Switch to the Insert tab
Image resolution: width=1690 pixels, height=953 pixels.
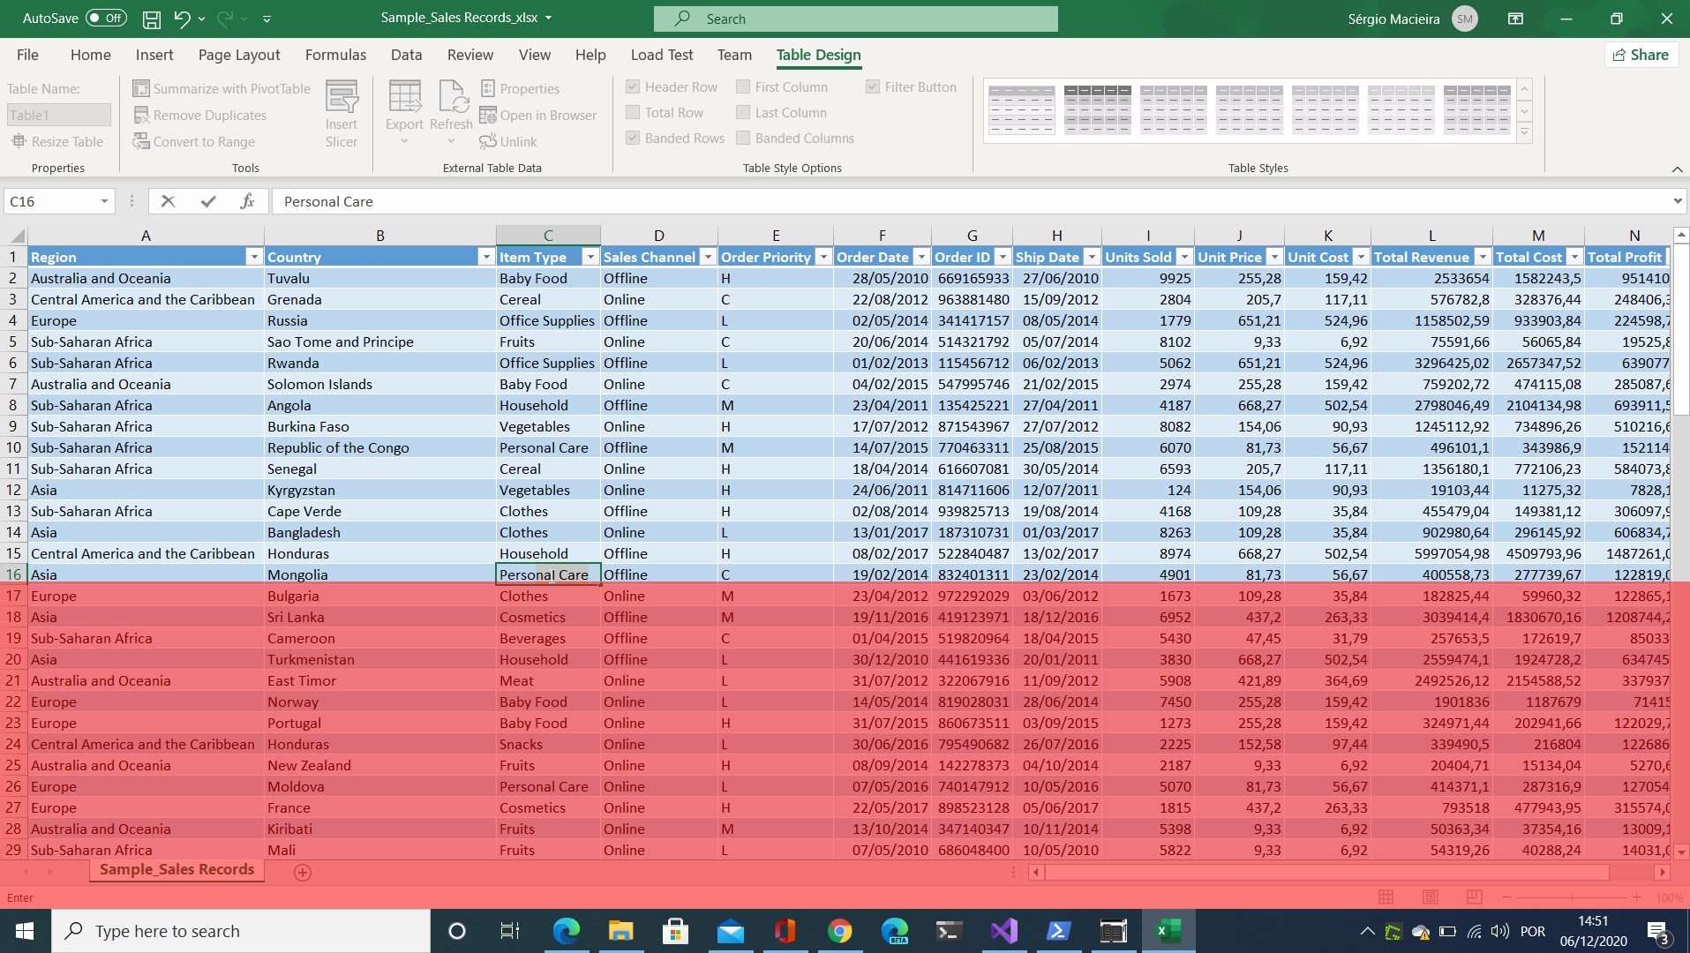click(x=154, y=55)
